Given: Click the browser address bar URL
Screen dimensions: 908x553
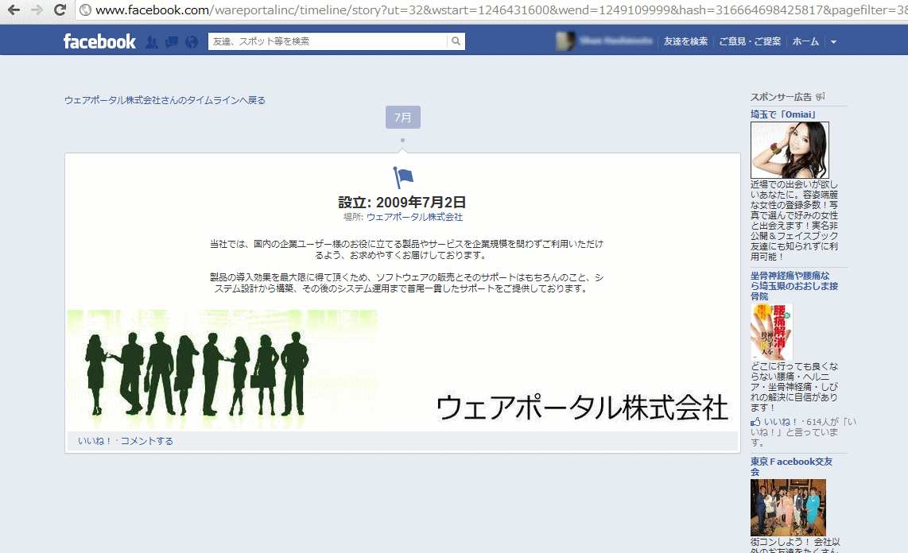Looking at the screenshot, I should (500, 10).
